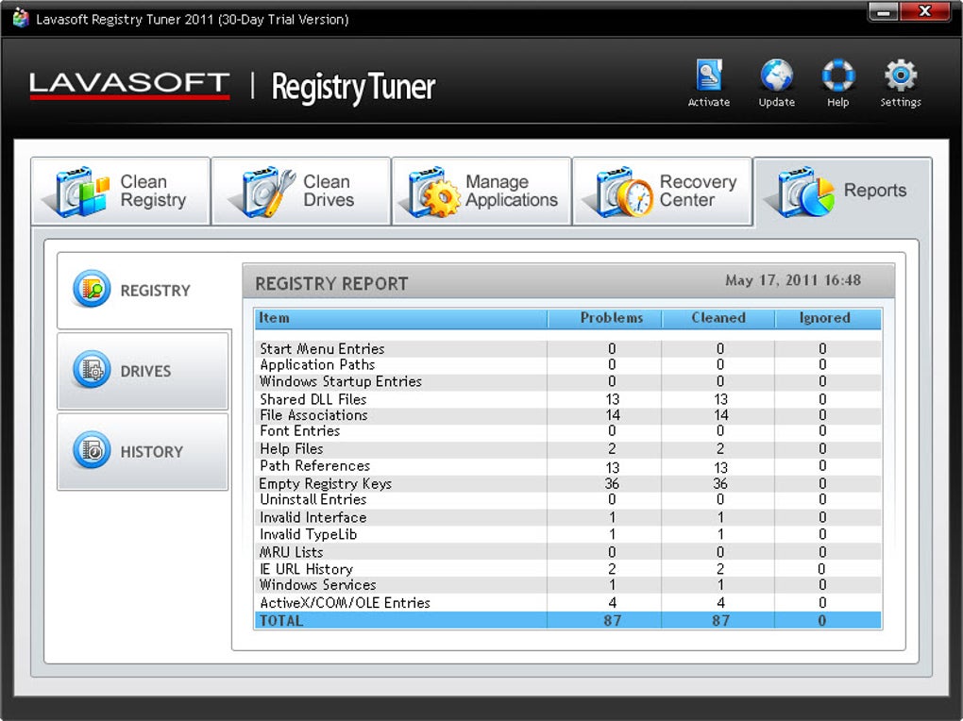
Task: Click the Problems total value 87
Action: point(612,620)
